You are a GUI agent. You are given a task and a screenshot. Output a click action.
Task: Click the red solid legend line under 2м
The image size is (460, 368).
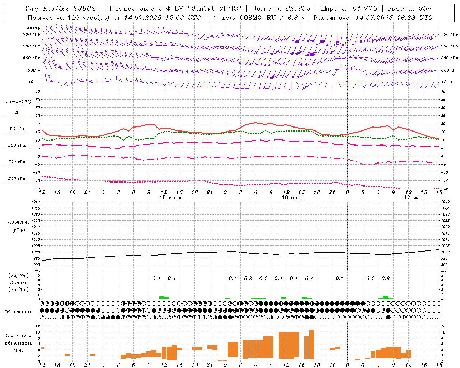(x=17, y=116)
